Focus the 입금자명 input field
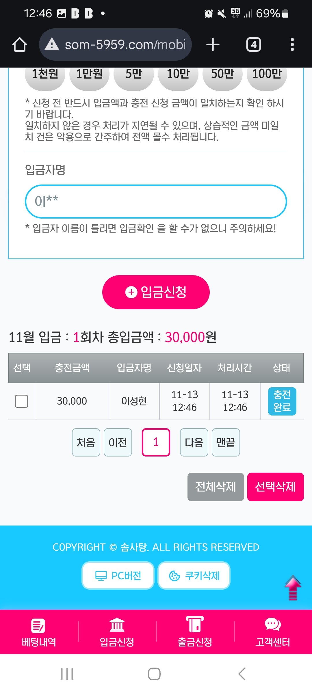 [156, 201]
